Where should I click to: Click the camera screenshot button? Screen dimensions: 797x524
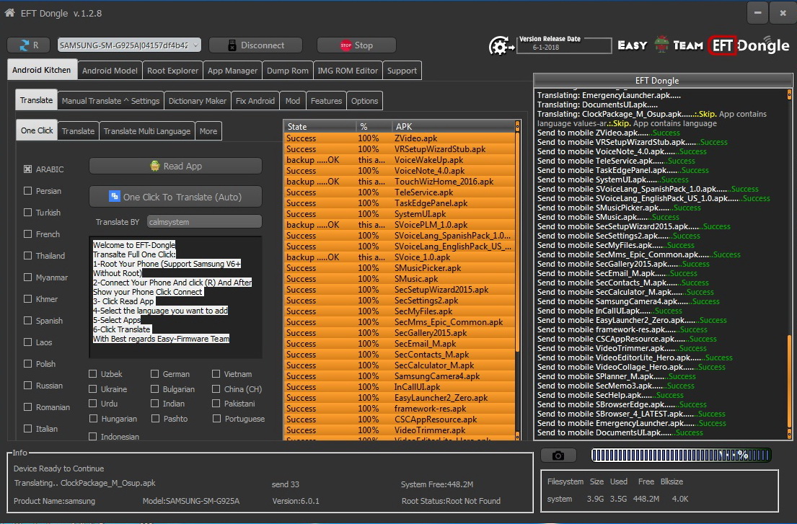pos(558,456)
